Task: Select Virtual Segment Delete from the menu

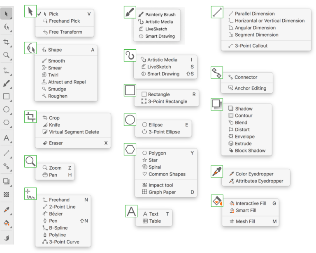Action: pos(74,132)
